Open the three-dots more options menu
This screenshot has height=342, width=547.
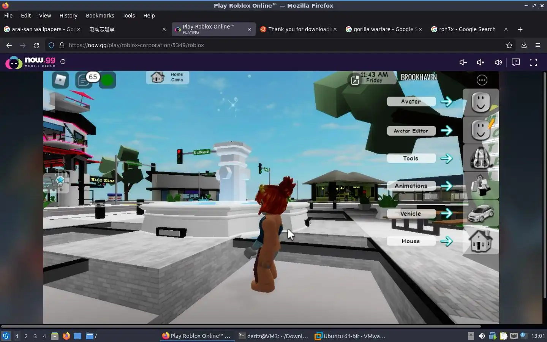tap(482, 80)
